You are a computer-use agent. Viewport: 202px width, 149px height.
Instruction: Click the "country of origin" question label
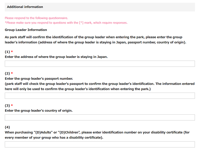point(39,110)
